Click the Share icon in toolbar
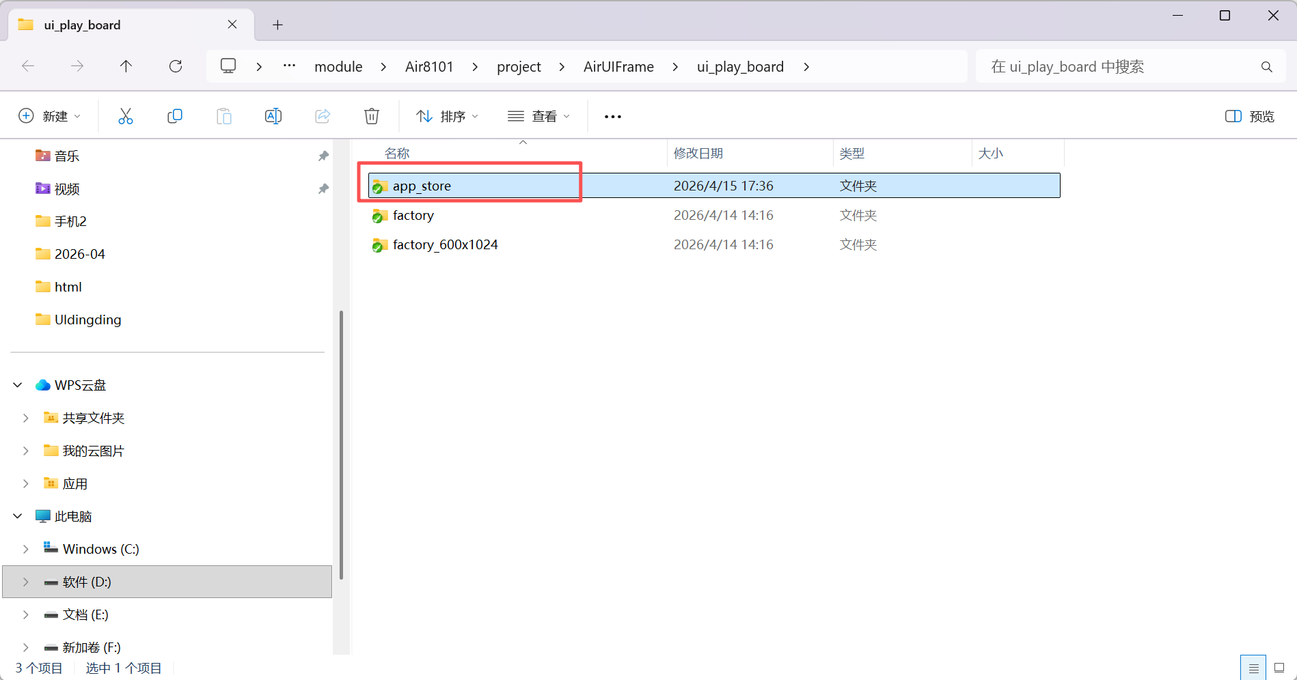 [323, 116]
